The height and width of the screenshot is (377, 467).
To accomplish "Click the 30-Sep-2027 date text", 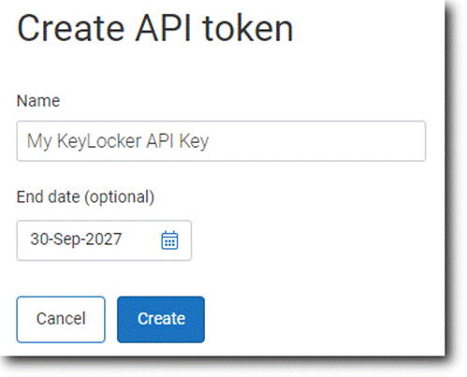I will pyautogui.click(x=76, y=239).
